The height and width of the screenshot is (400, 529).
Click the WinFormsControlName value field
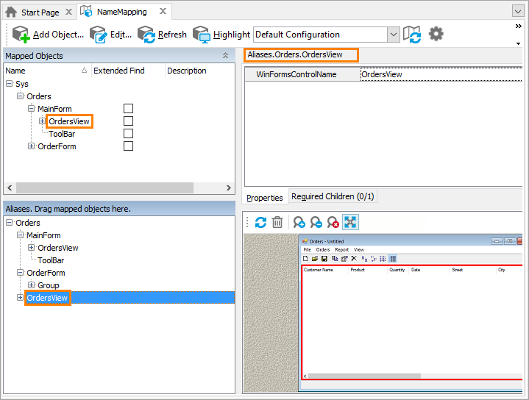[440, 74]
